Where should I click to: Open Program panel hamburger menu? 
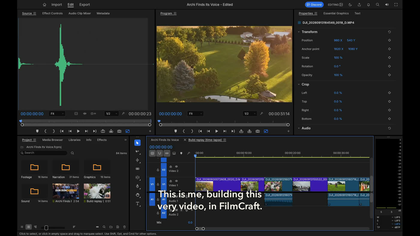coord(175,13)
